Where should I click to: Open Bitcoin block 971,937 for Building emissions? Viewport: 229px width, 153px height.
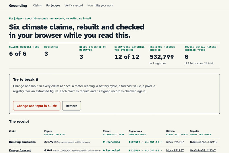(175, 142)
